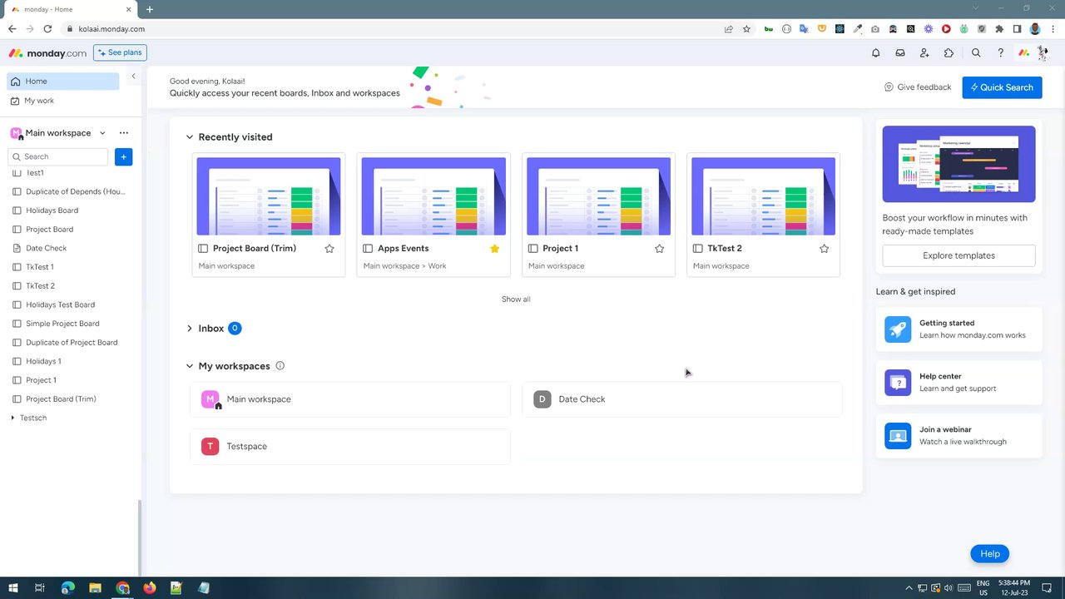Click Give feedback link

point(918,87)
